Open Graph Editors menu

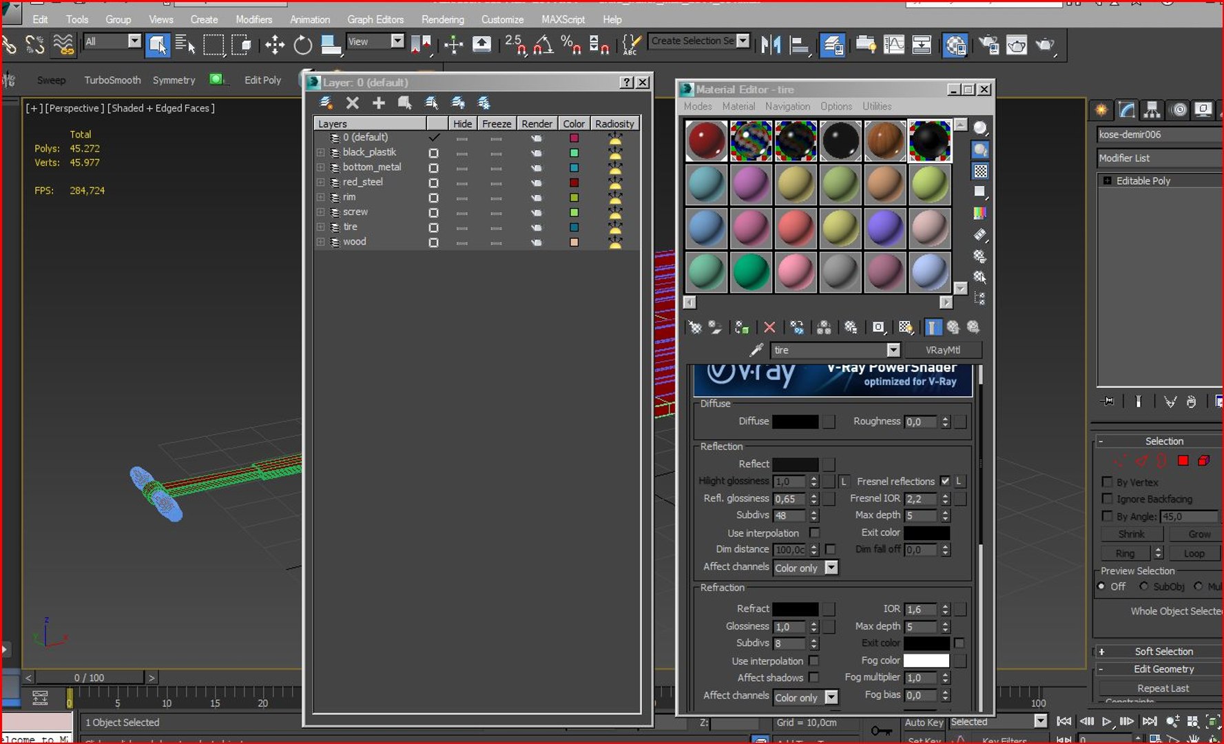click(x=375, y=19)
